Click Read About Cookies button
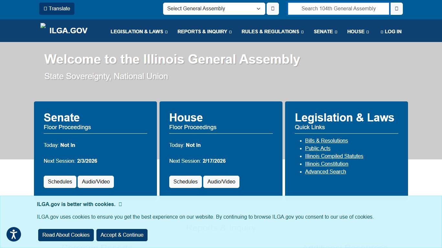Viewport: 442px width, 248px height. [66, 235]
